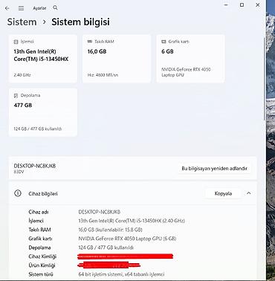Click 16,0 GB (kullanılabilir: 15,8 GB) value
This screenshot has width=275, height=281.
[x=110, y=230]
